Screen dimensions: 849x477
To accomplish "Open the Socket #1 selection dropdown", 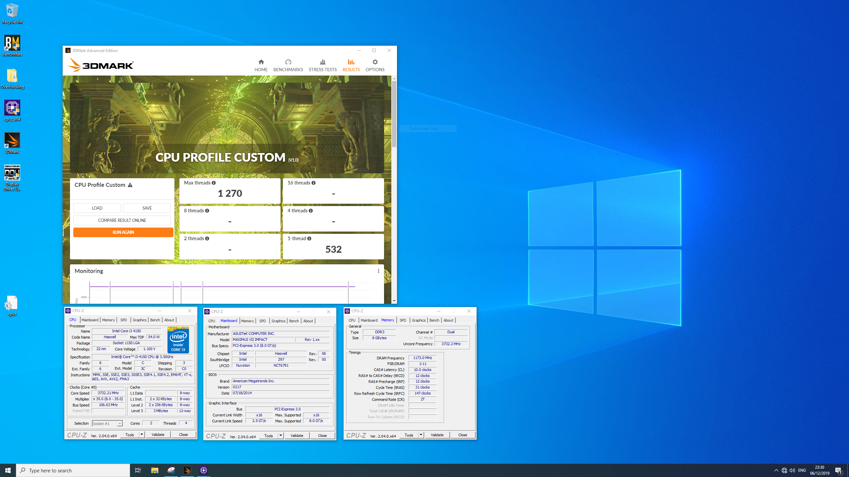I will (x=107, y=423).
